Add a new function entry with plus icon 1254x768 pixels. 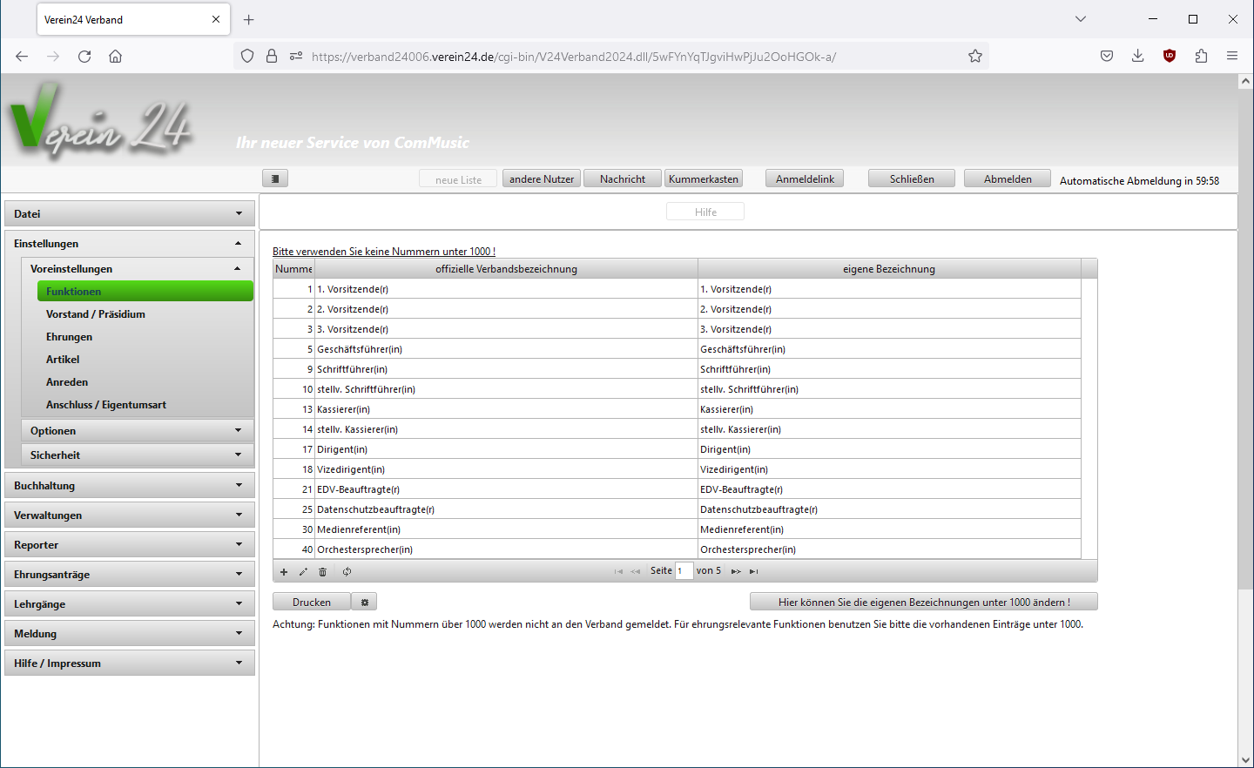[x=284, y=572]
